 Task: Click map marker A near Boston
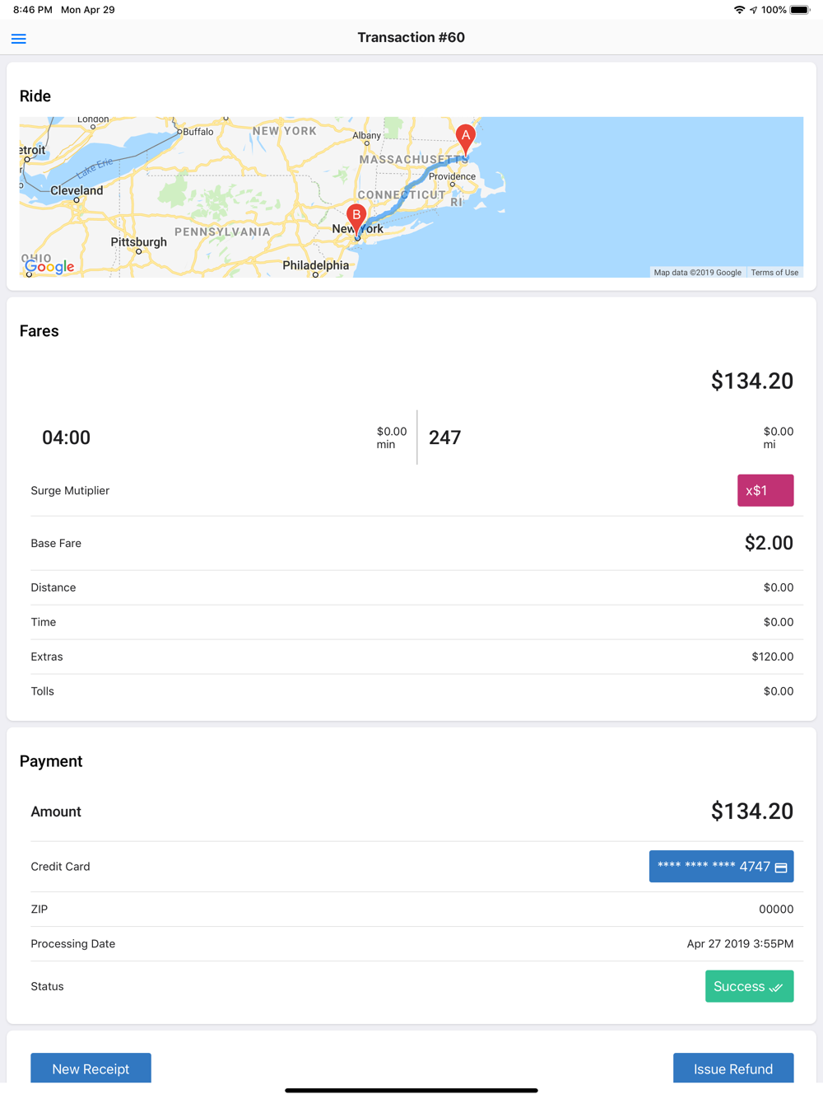pos(465,138)
